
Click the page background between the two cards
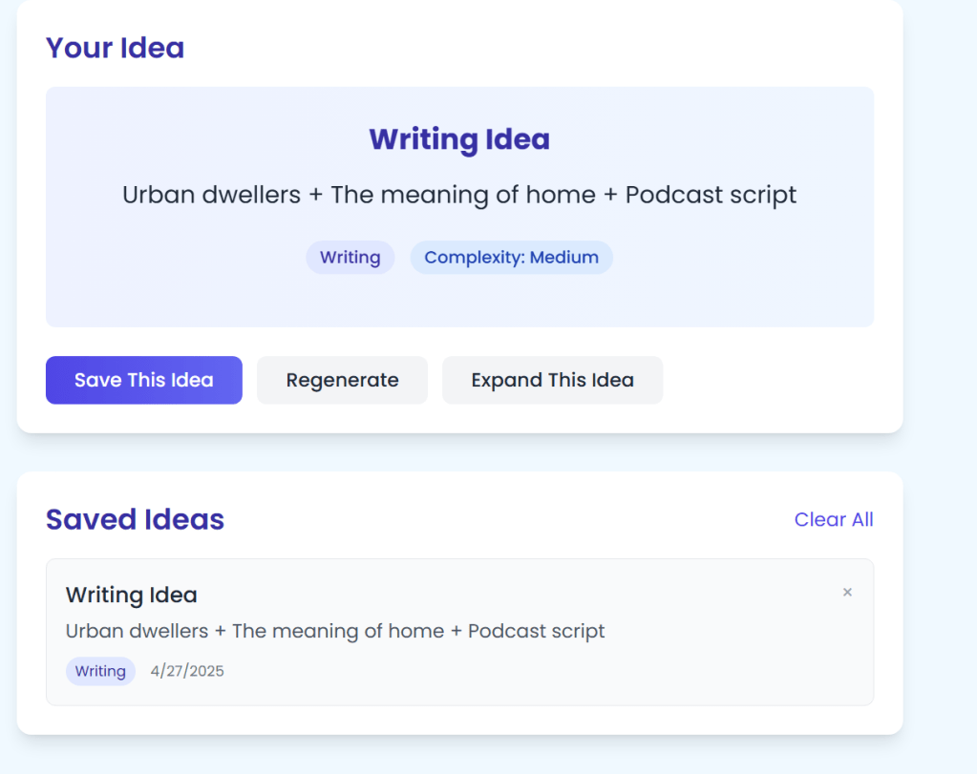click(x=459, y=452)
